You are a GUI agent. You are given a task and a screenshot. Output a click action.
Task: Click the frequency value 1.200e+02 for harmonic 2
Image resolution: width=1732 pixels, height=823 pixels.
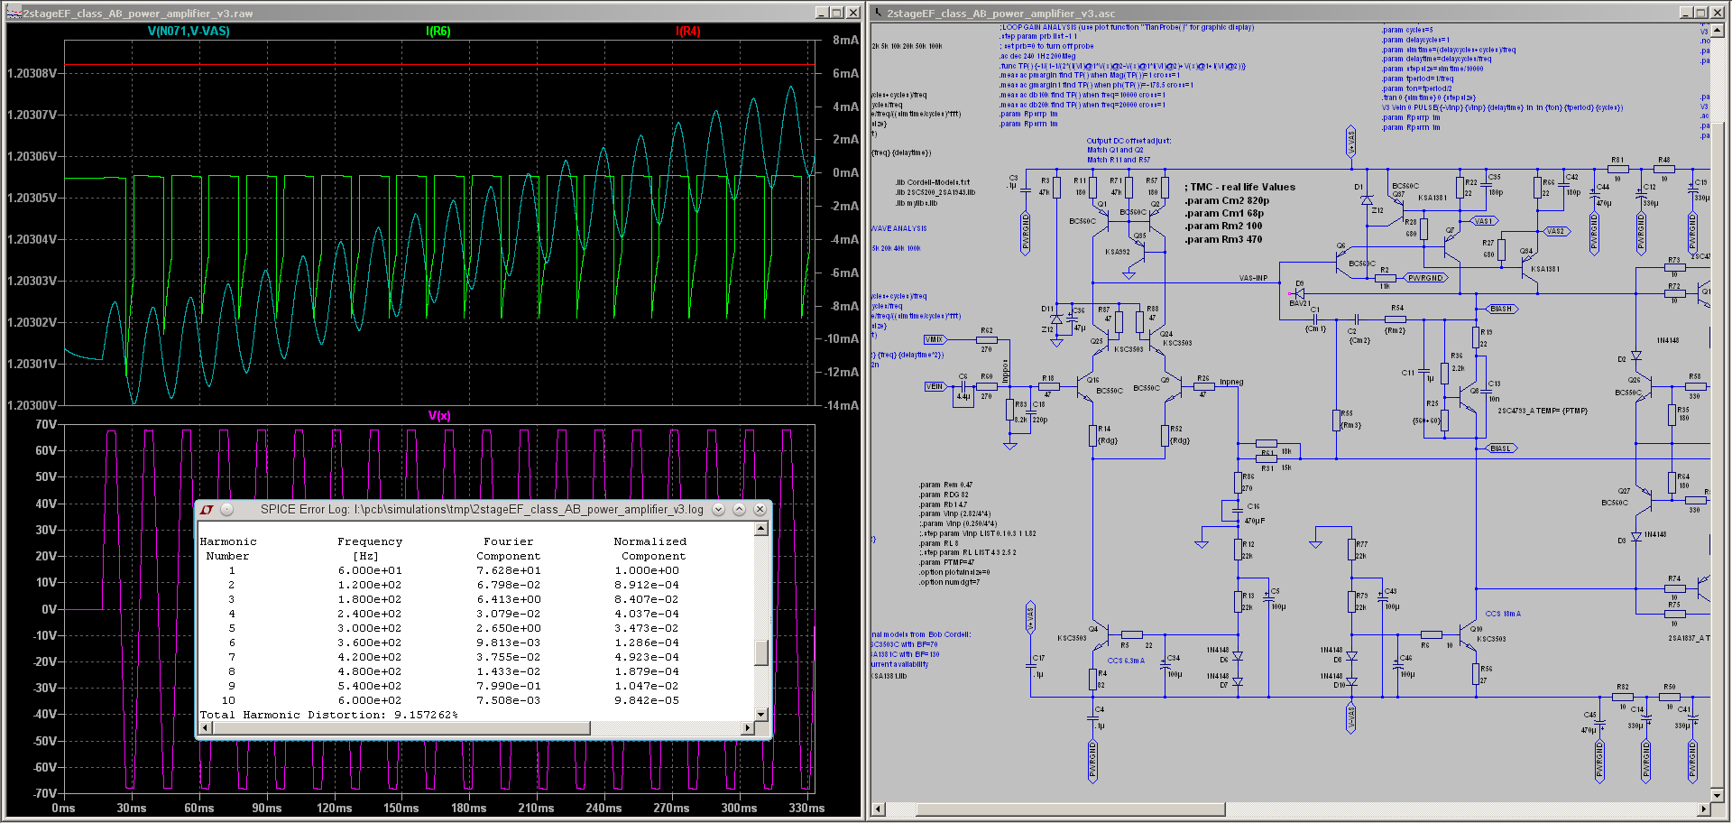(x=371, y=585)
